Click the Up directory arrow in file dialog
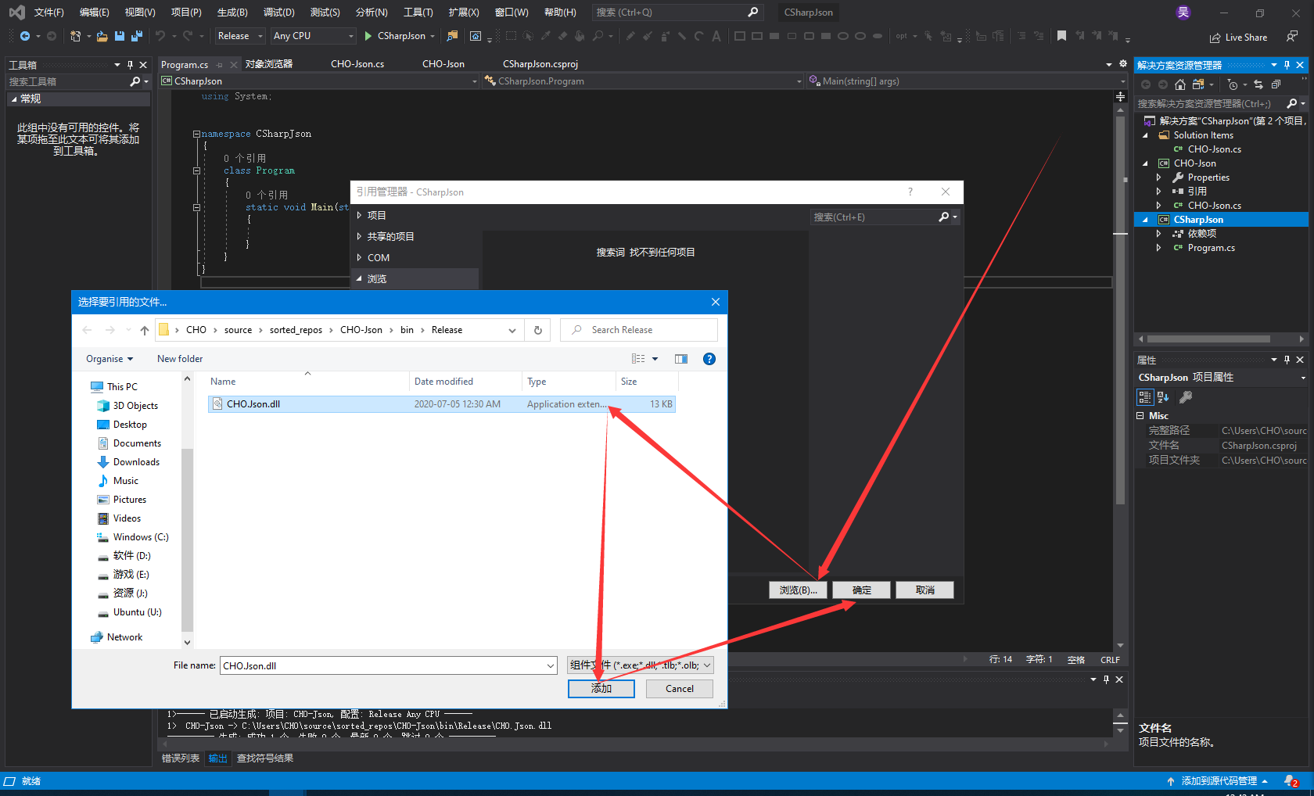Image resolution: width=1314 pixels, height=796 pixels. (145, 330)
